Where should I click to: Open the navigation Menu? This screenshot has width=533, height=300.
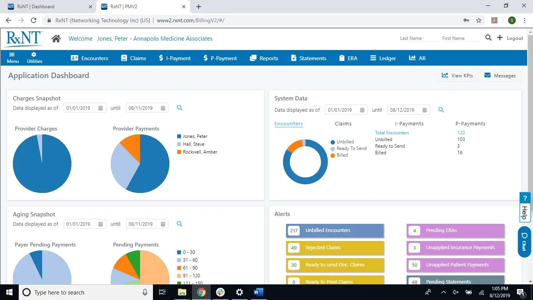(12, 58)
